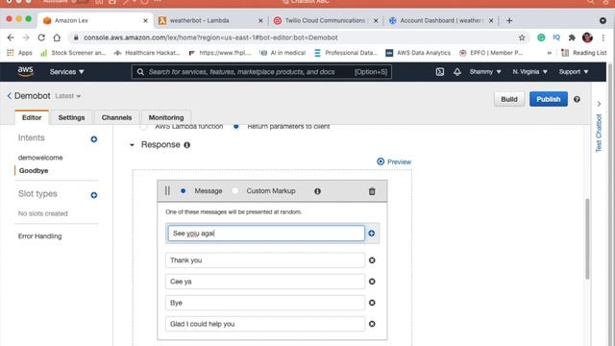Switch to the Settings tab

click(71, 117)
